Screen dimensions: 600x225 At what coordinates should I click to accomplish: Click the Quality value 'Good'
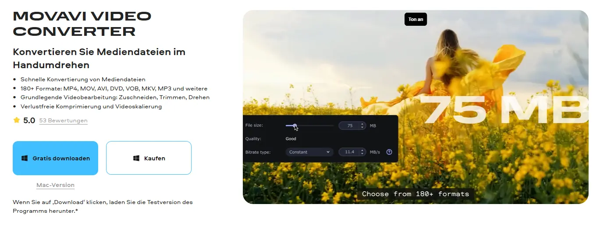[x=291, y=139]
